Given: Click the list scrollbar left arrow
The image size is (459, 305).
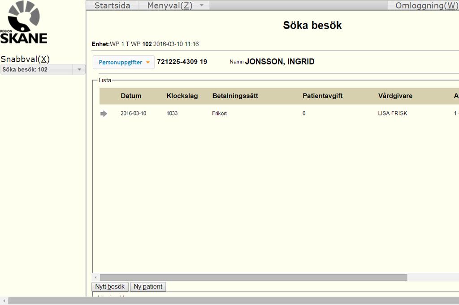Looking at the screenshot, I should 96,277.
